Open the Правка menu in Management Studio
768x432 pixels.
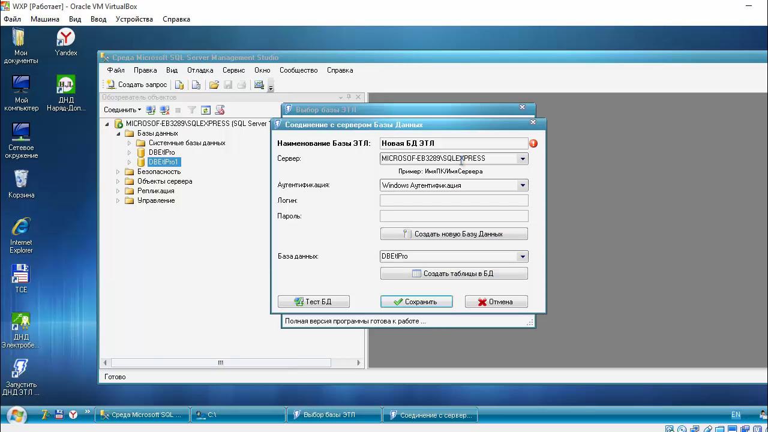(x=145, y=70)
